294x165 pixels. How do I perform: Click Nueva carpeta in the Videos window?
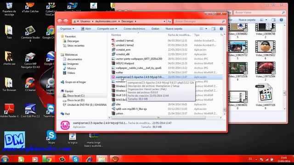[x=247, y=20]
